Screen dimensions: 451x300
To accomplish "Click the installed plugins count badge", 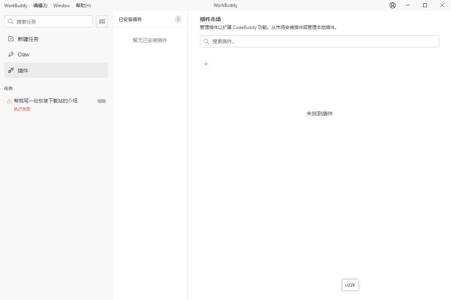I will (178, 19).
